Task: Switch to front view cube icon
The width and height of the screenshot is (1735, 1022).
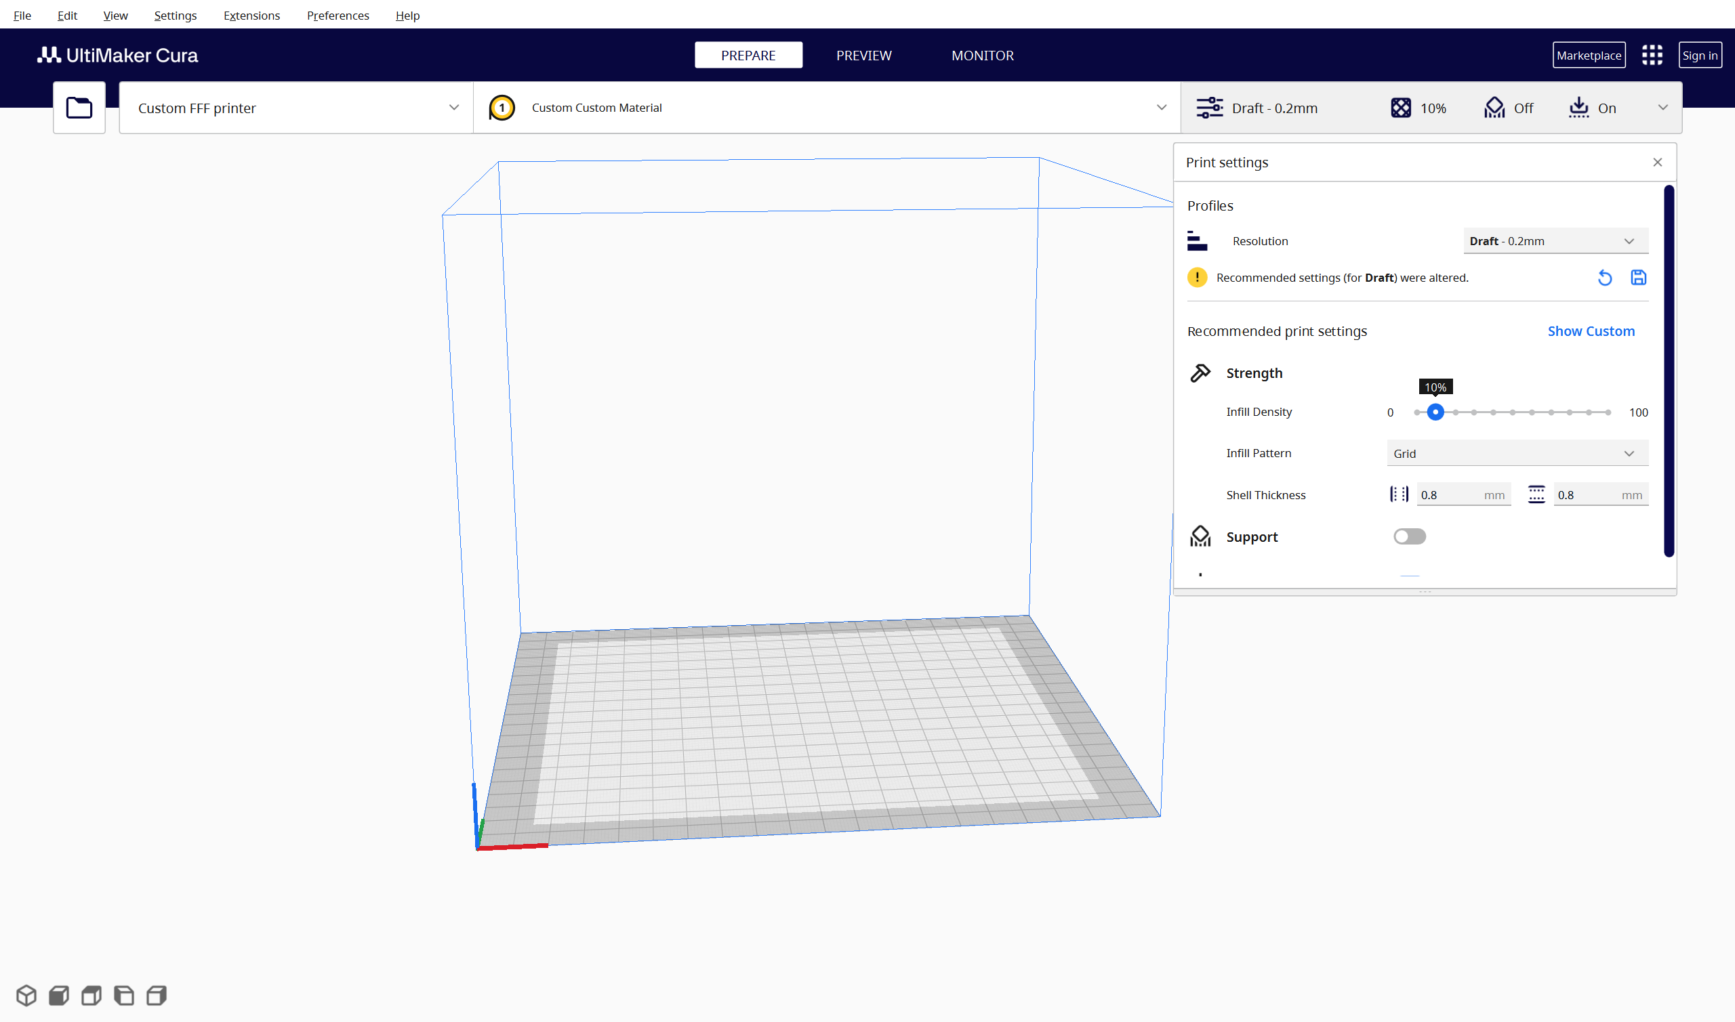Action: pyautogui.click(x=58, y=995)
